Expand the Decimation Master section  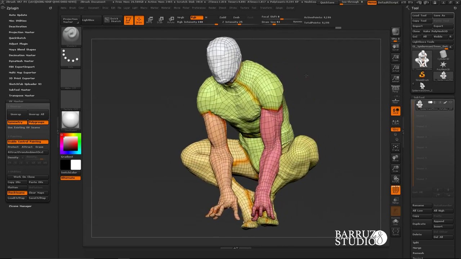point(22,55)
